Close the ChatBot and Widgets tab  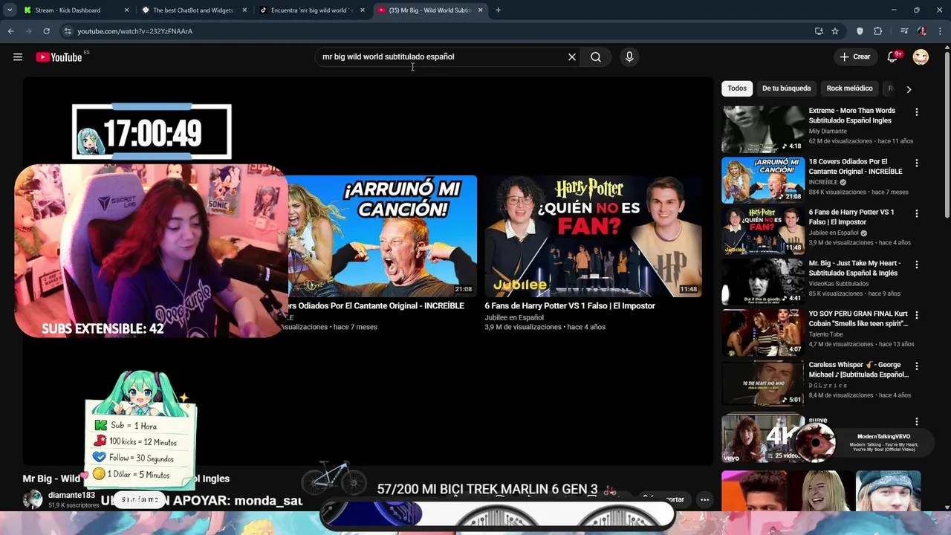coord(244,10)
